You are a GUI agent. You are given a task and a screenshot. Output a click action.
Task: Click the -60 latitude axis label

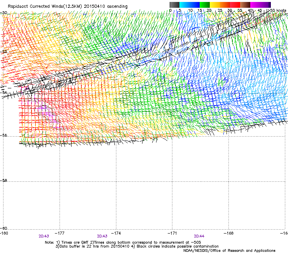coord(4,228)
